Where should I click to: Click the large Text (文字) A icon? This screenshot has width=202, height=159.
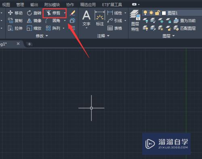[86, 15]
